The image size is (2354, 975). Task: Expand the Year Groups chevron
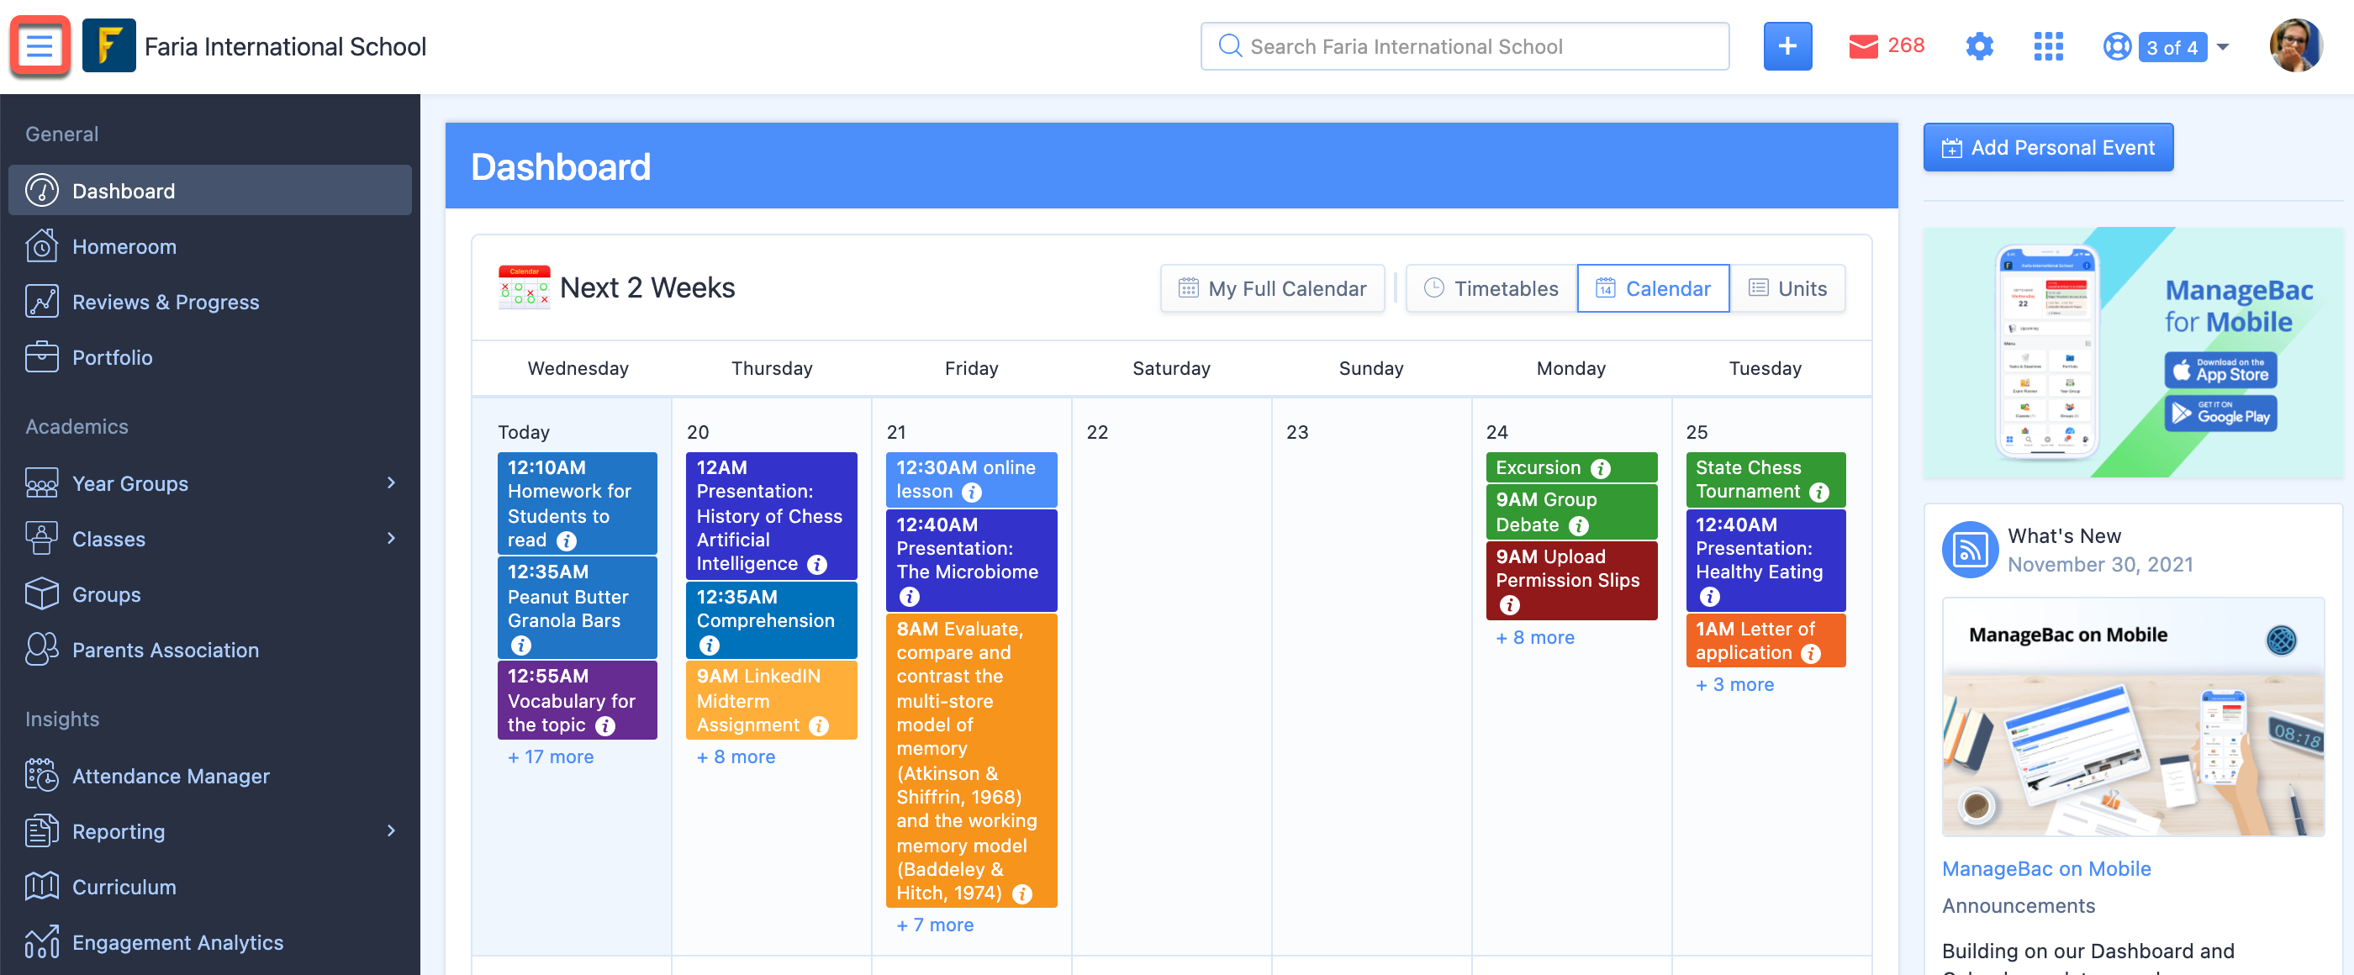pos(391,482)
